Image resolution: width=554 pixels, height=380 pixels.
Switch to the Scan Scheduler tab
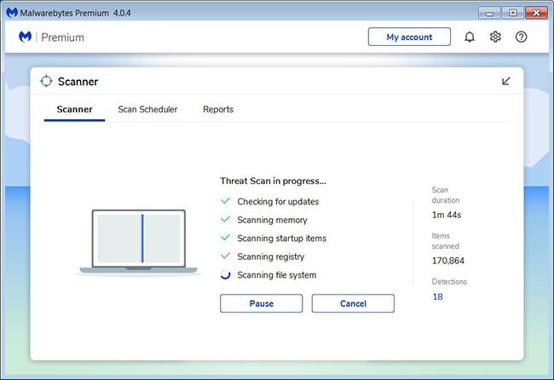(x=147, y=109)
